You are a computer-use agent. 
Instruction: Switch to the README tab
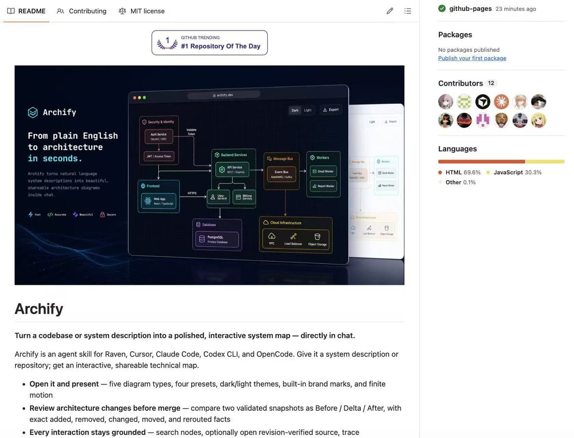click(26, 11)
